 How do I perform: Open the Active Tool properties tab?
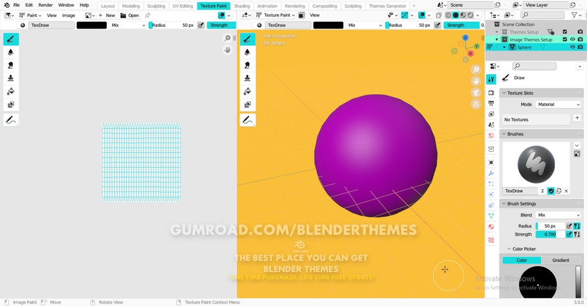point(491,79)
